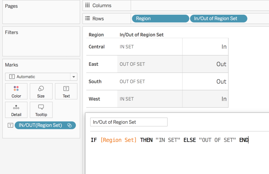Click the set icon on IN/OUT(Region Set) pill
This screenshot has height=174, width=269.
[70, 125]
